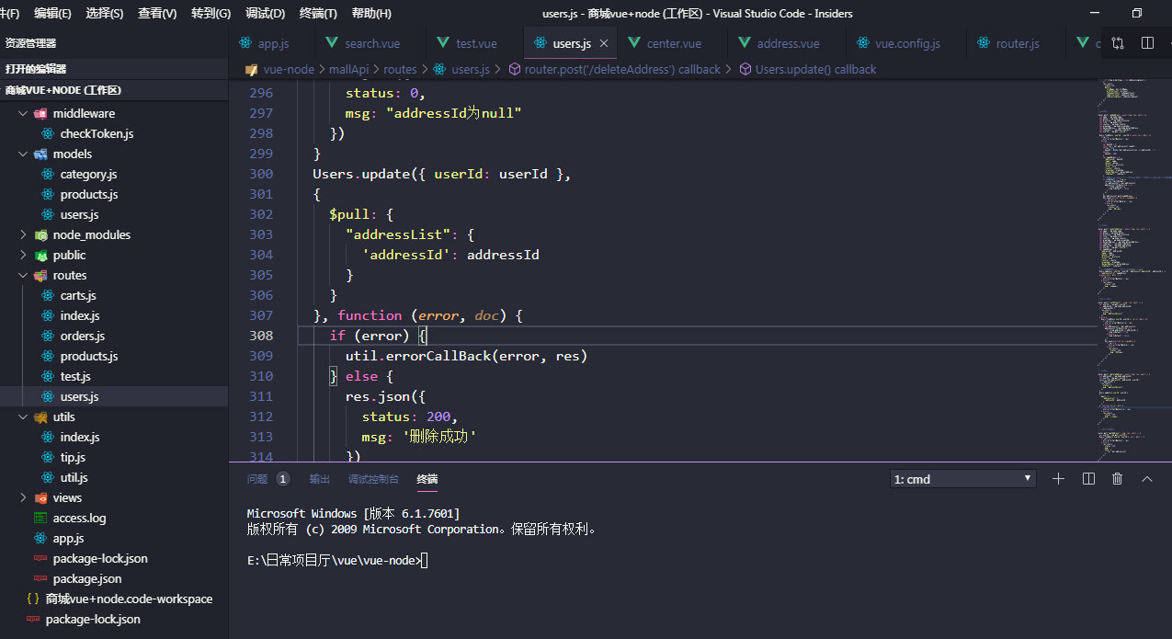Collapse the middleware folder
The height and width of the screenshot is (639, 1172).
23,113
